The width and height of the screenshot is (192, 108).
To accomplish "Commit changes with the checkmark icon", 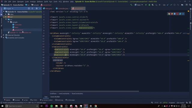I will tap(171, 5).
